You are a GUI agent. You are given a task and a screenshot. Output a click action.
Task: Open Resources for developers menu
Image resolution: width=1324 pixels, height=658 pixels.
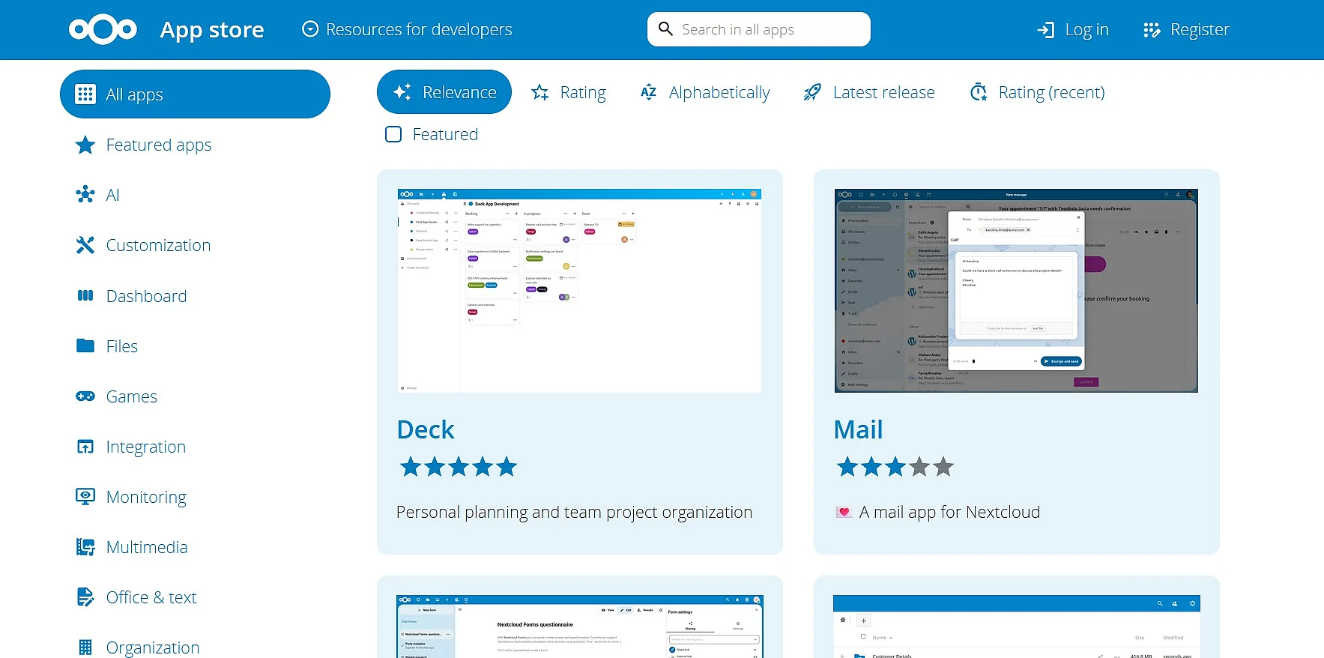click(x=407, y=29)
